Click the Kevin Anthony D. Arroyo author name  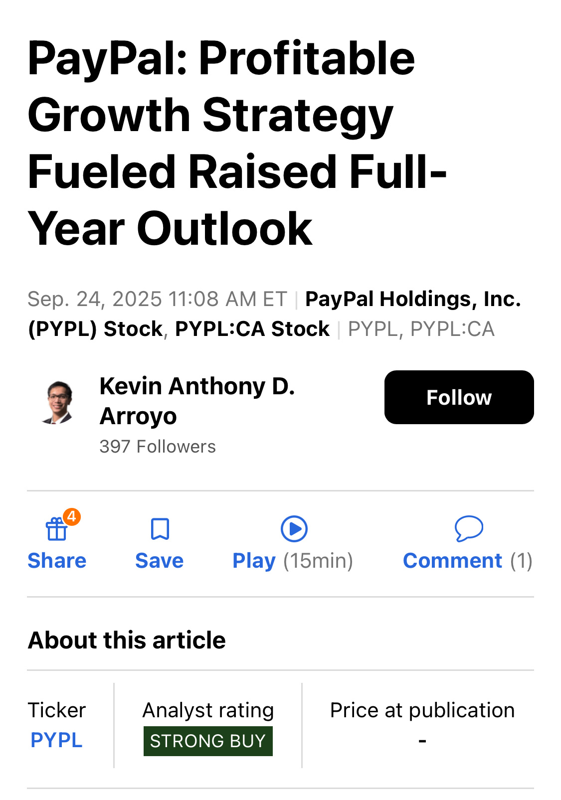pos(197,401)
